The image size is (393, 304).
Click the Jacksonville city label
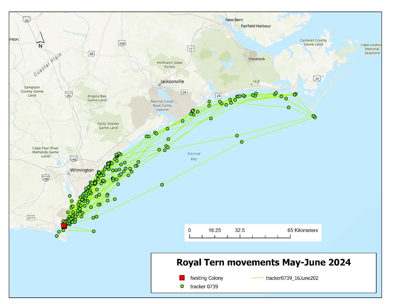coord(172,81)
